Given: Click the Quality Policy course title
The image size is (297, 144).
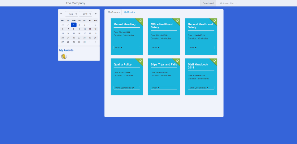Looking at the screenshot, I should pyautogui.click(x=123, y=64).
